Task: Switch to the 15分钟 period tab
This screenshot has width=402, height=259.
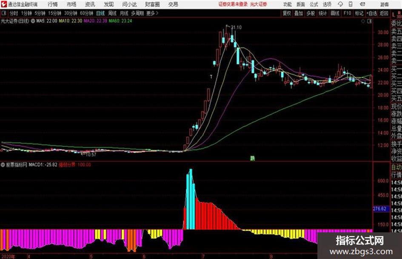Action: [55, 13]
